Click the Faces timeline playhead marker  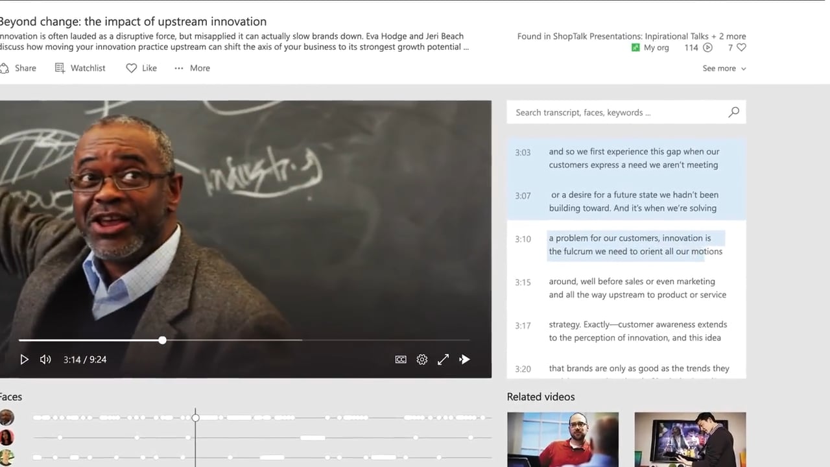pos(195,418)
